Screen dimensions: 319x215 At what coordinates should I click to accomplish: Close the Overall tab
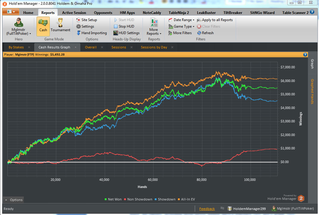(102, 47)
